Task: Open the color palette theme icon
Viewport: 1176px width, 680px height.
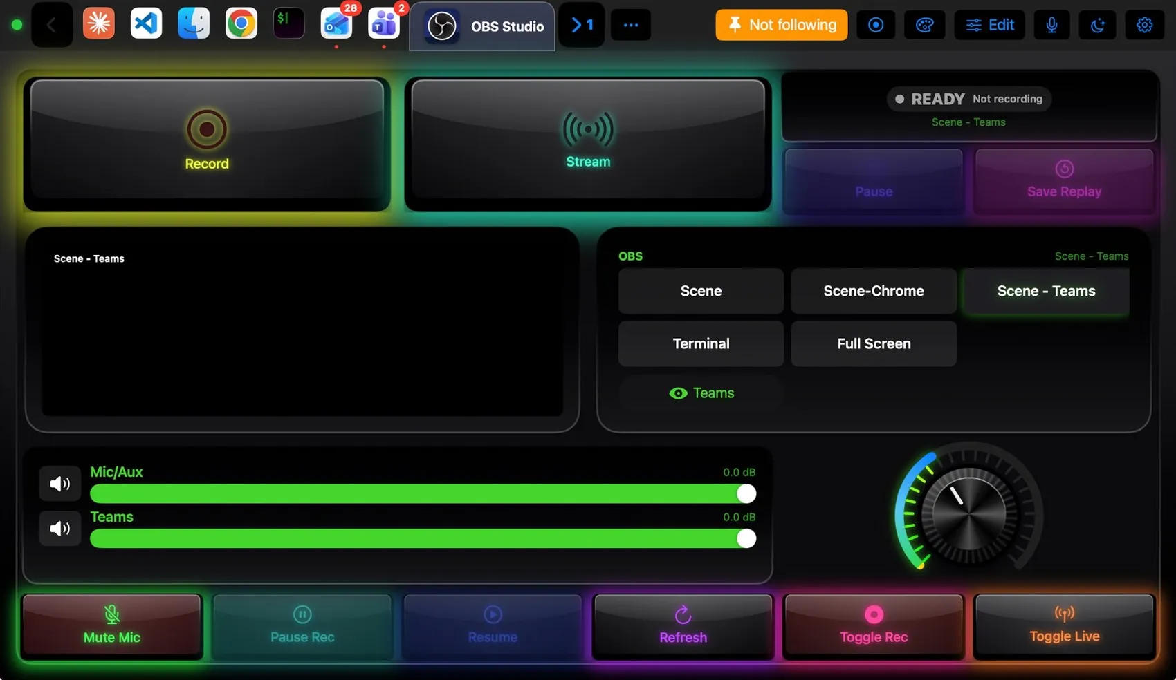Action: [925, 25]
